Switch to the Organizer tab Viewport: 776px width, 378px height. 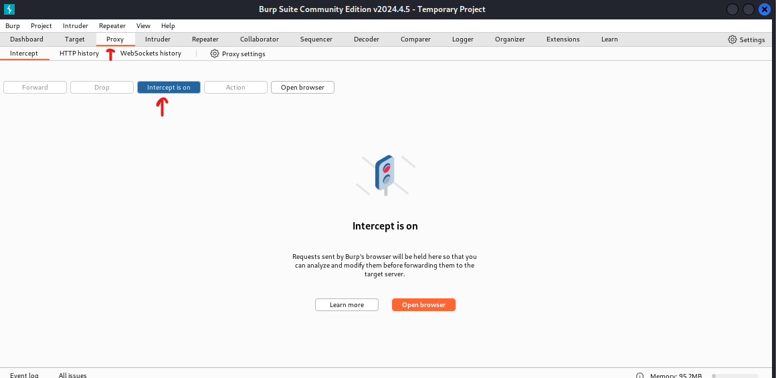pyautogui.click(x=510, y=39)
